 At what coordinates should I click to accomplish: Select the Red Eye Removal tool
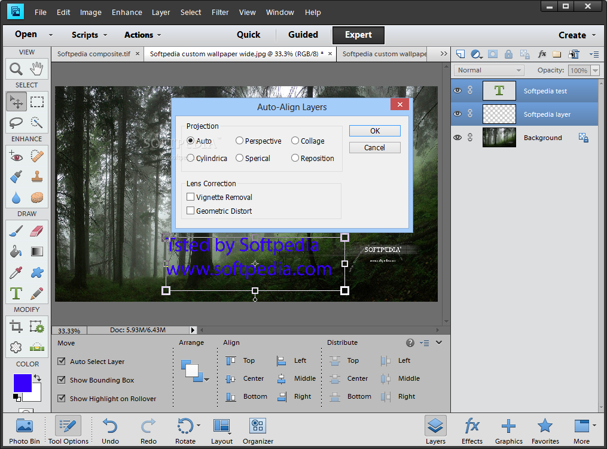(16, 156)
